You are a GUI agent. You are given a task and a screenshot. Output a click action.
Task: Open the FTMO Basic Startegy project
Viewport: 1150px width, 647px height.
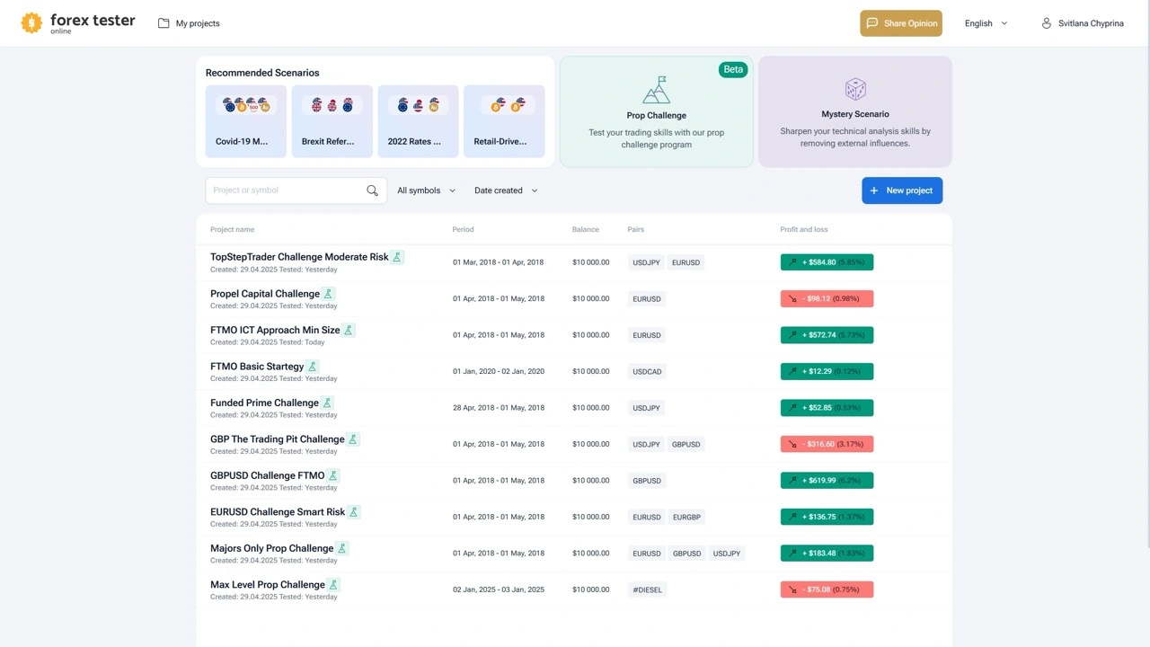pos(257,367)
